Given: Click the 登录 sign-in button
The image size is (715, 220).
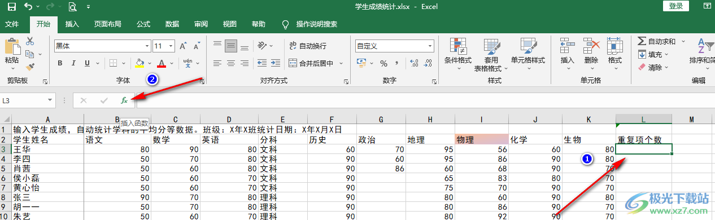Looking at the screenshot, I should (676, 6).
